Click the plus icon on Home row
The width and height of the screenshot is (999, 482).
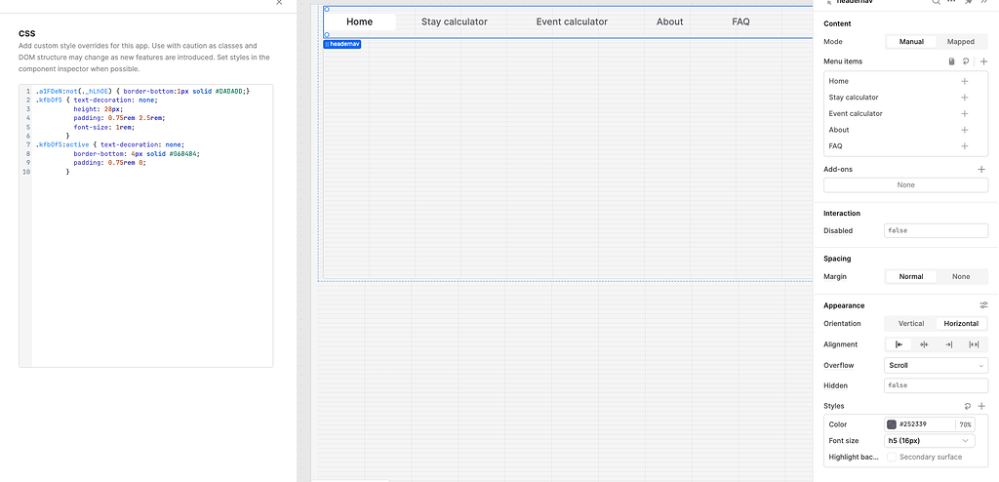coord(965,81)
